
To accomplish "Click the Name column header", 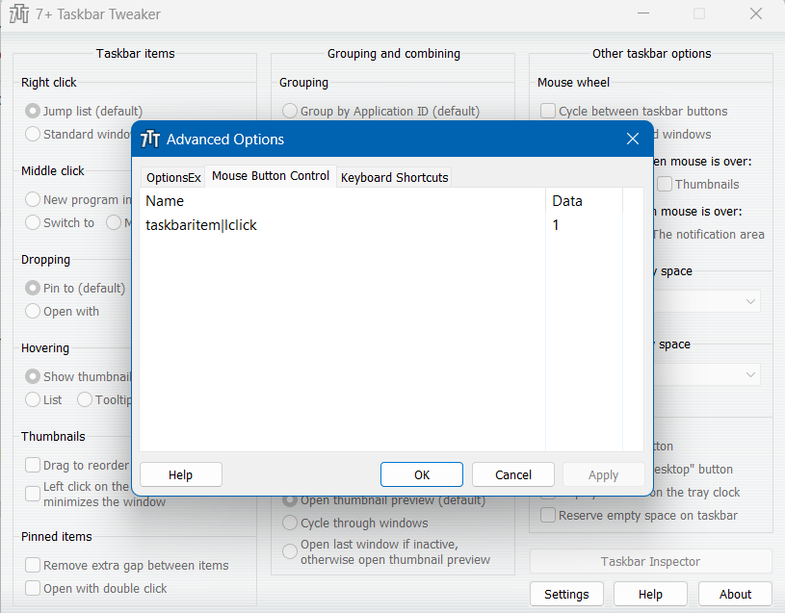I will (x=343, y=201).
